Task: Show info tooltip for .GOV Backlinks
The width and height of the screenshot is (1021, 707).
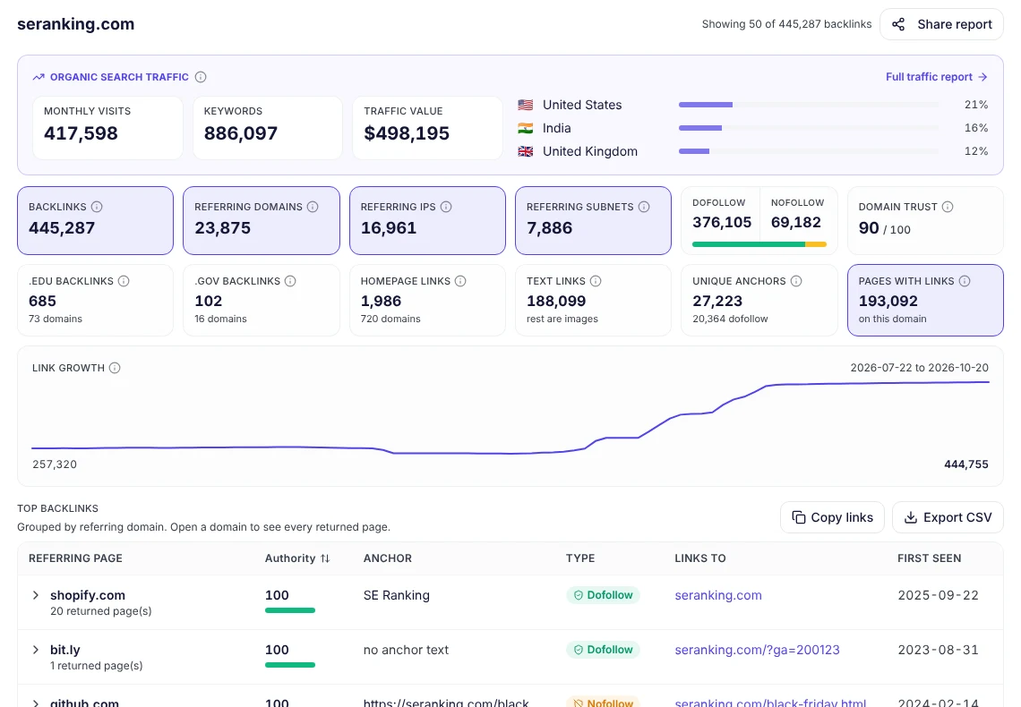Action: [290, 281]
